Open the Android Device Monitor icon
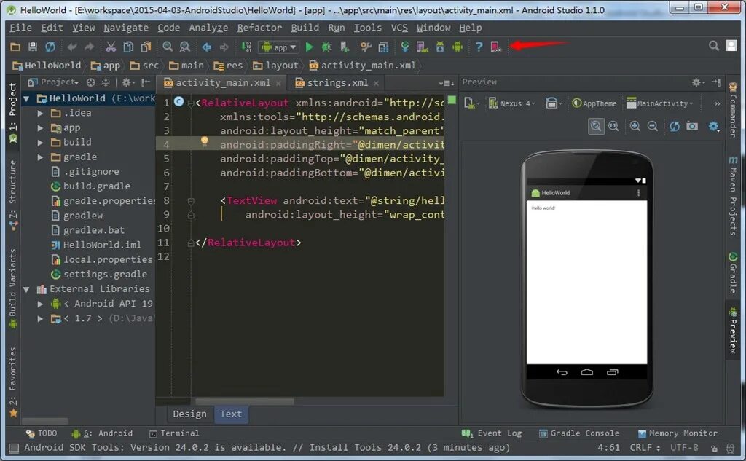 pos(458,47)
